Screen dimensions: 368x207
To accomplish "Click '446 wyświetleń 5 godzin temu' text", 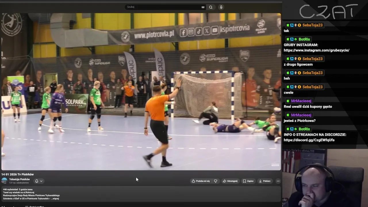I will (18, 189).
